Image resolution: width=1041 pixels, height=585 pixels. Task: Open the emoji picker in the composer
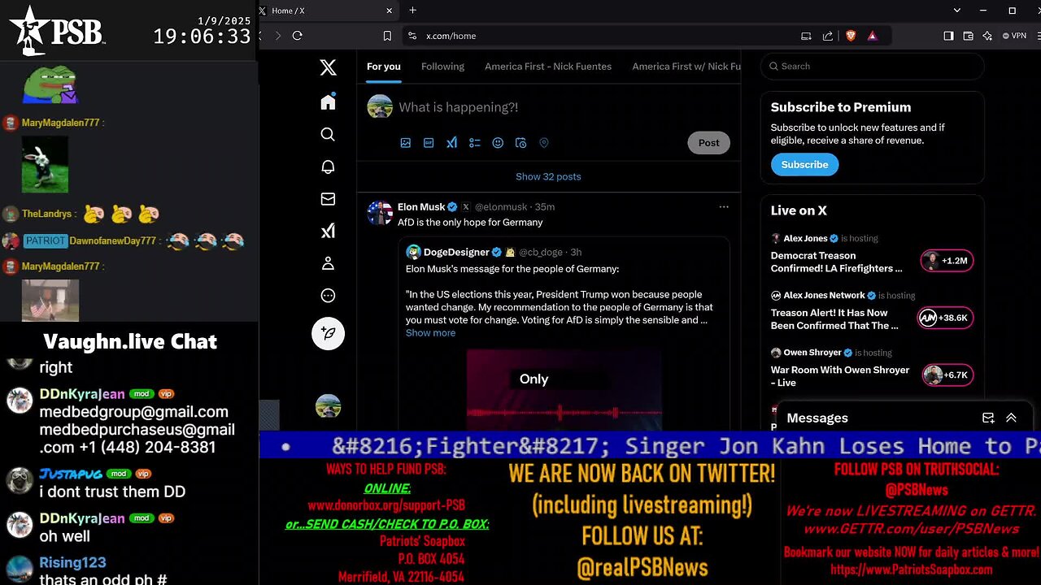tap(498, 143)
